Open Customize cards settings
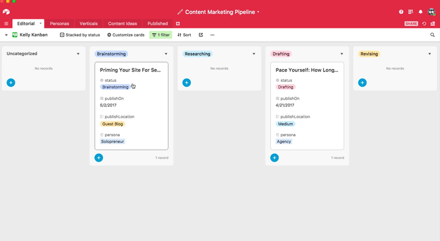Image resolution: width=440 pixels, height=241 pixels. 125,35
